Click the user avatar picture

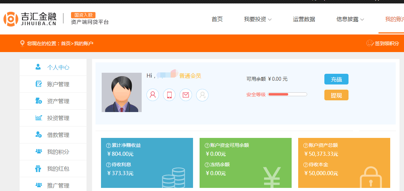tap(122, 92)
